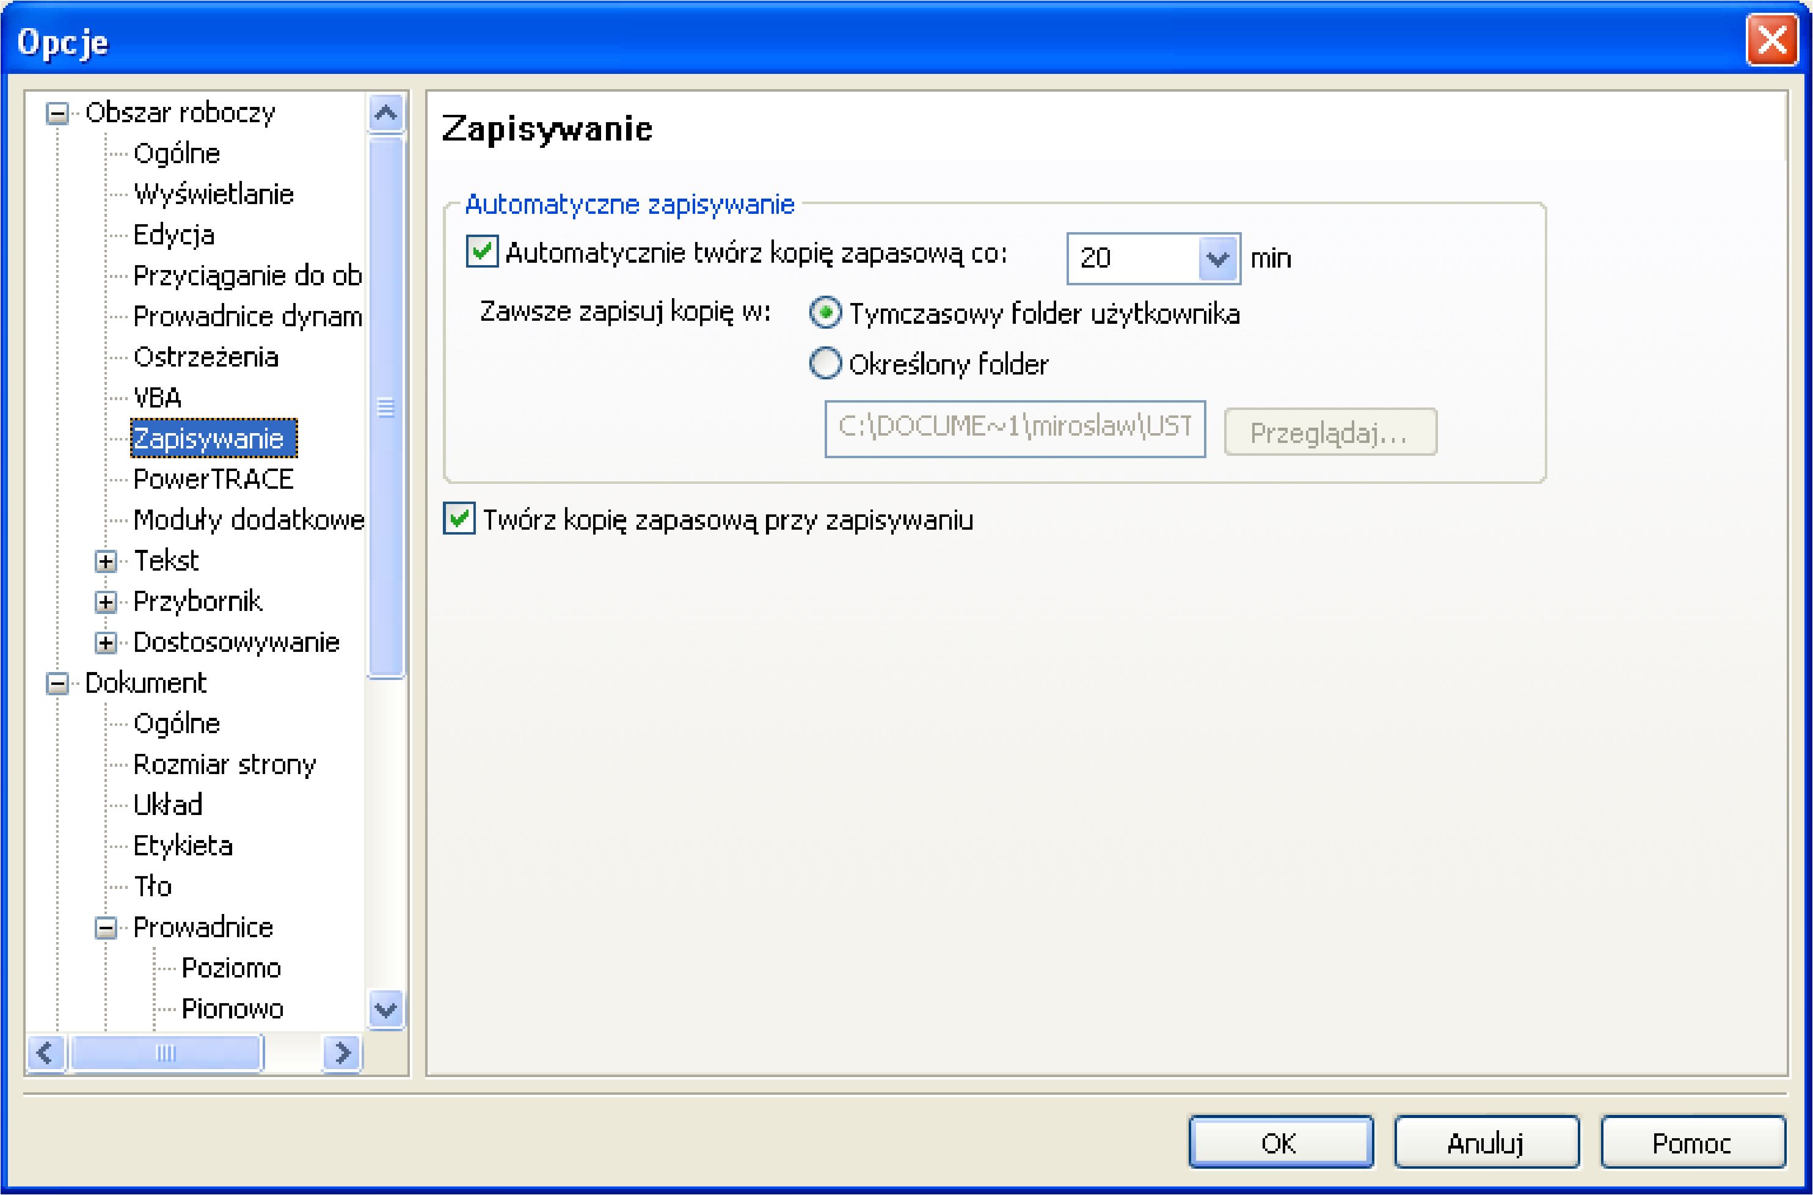Expand the Tekst tree node
Image resolution: width=1813 pixels, height=1195 pixels.
pos(106,561)
